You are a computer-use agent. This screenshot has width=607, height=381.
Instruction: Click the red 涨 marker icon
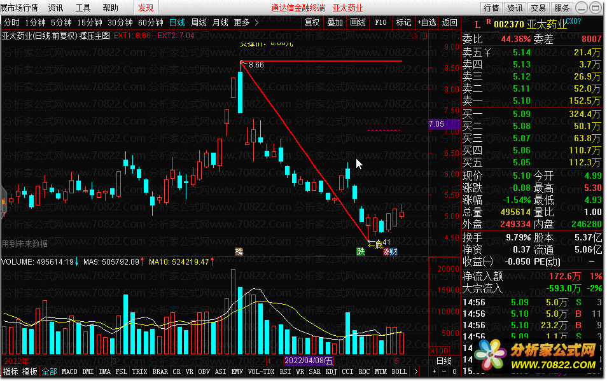[x=386, y=252]
